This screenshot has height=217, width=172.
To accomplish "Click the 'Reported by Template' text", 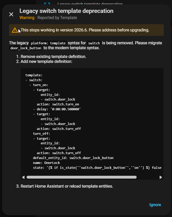I will [58, 18].
